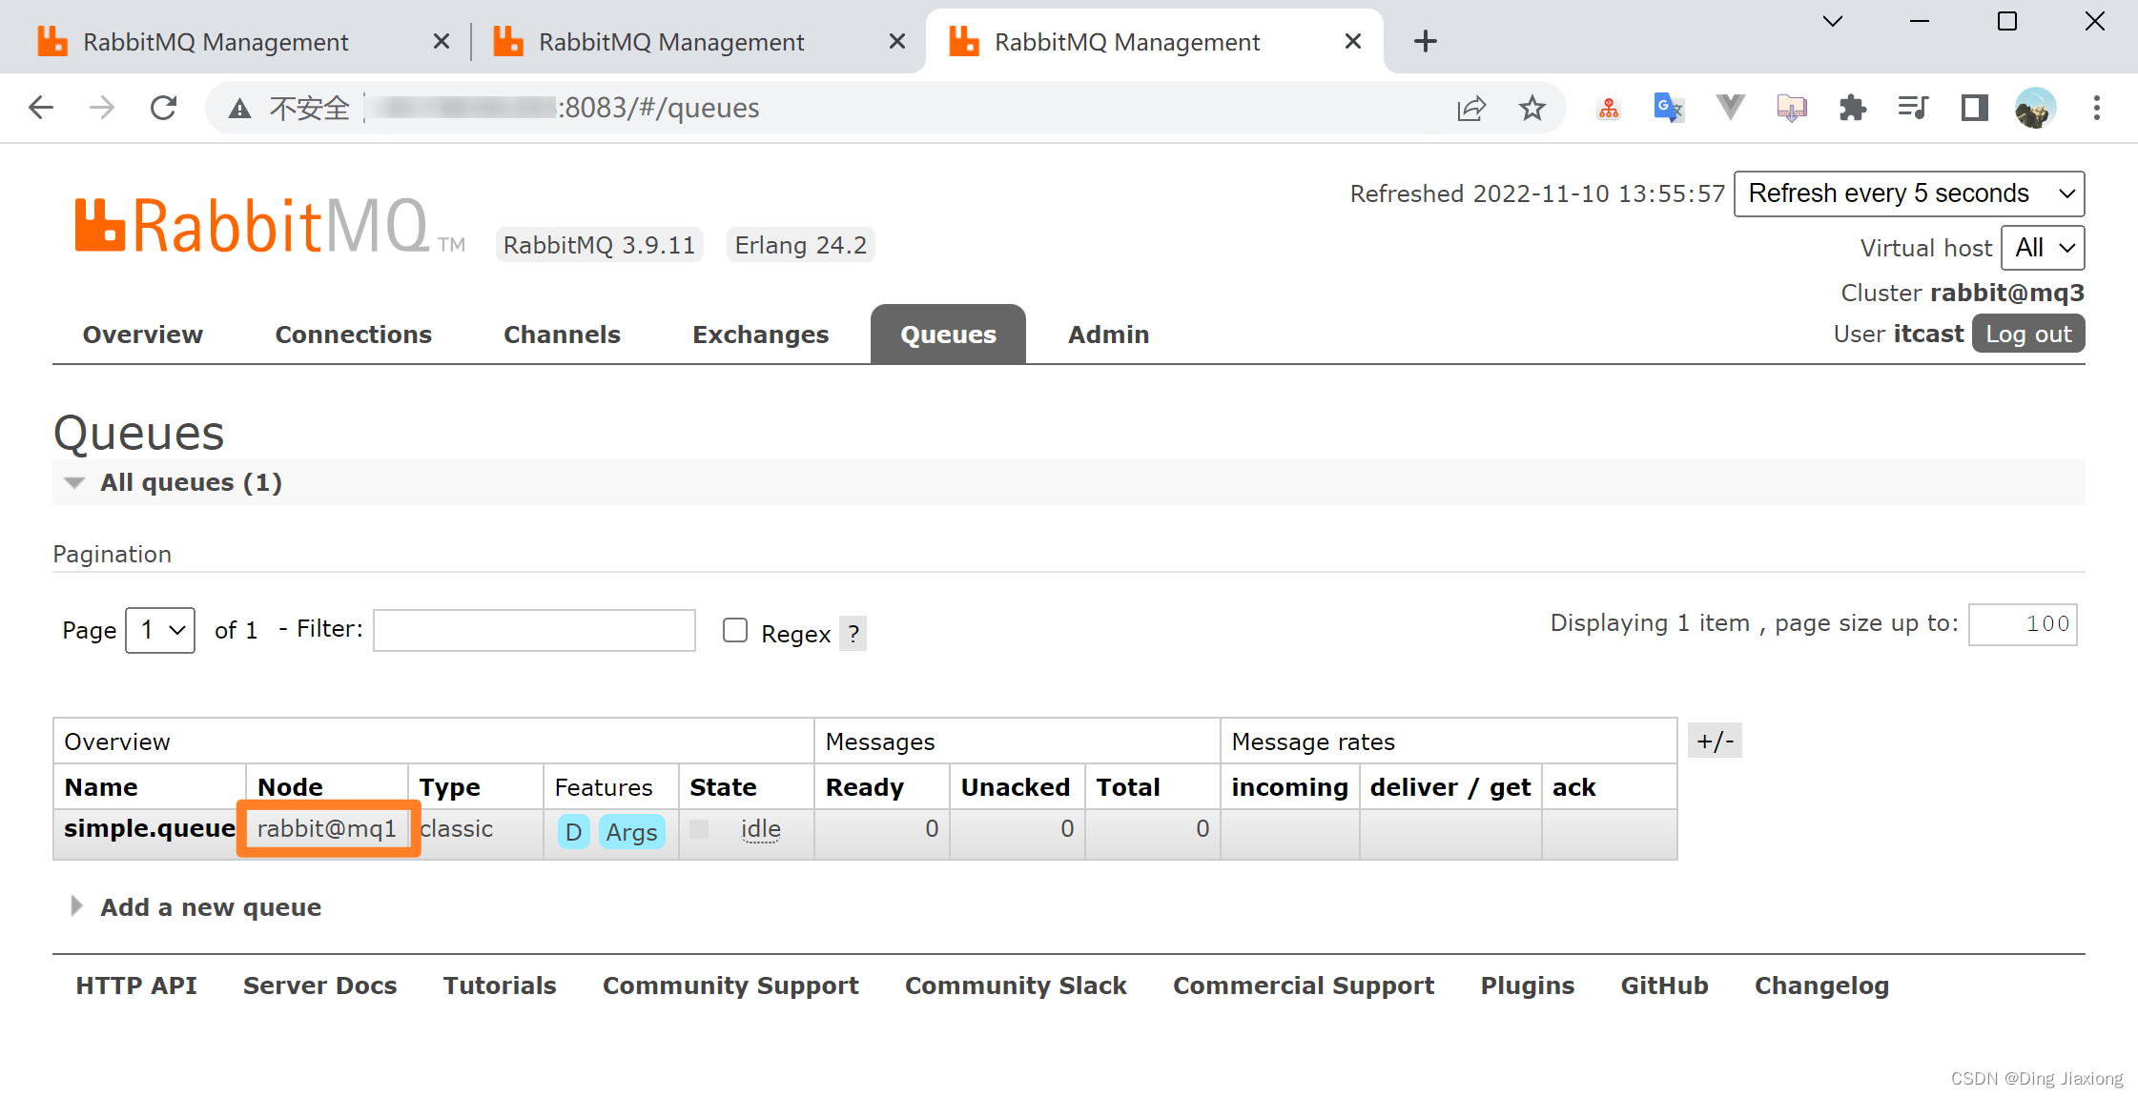
Task: Sort by deliver / get column
Action: click(x=1449, y=787)
